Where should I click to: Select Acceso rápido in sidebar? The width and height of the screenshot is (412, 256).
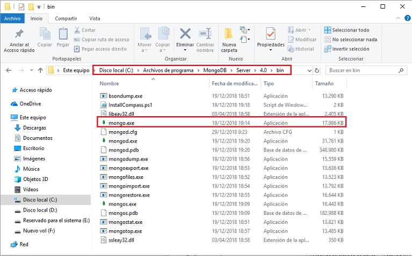tap(36, 90)
